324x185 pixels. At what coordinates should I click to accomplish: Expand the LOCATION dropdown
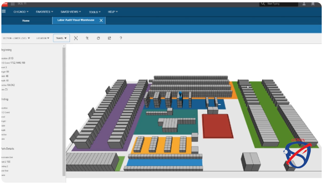[43, 38]
